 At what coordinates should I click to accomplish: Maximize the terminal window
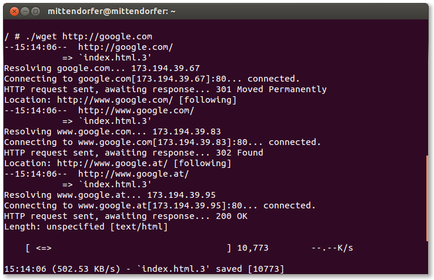pos(36,11)
